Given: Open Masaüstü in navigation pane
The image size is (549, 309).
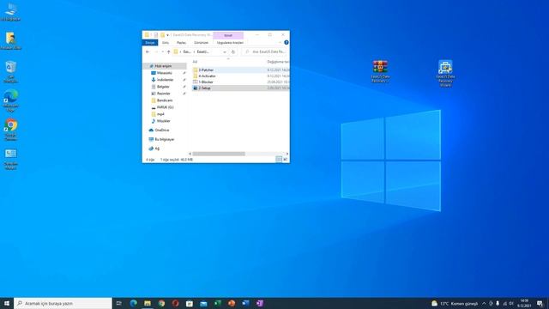Looking at the screenshot, I should (164, 73).
